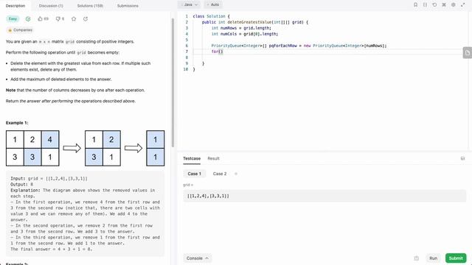
Task: Select the Case 1 test case
Action: [x=195, y=174]
